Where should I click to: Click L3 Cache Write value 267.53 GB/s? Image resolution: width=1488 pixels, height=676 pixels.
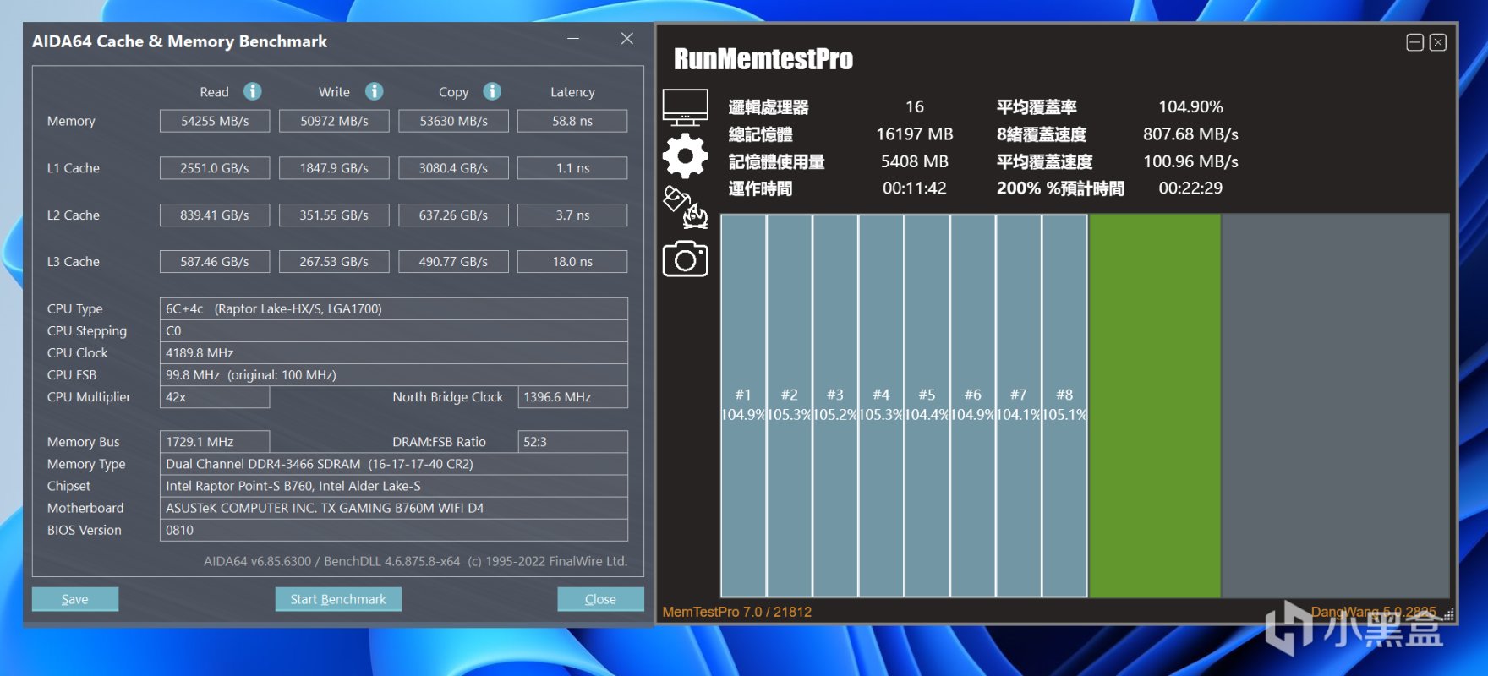click(334, 262)
